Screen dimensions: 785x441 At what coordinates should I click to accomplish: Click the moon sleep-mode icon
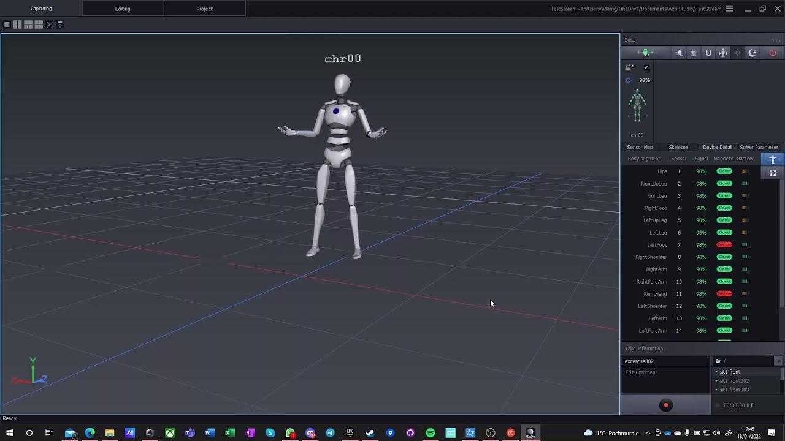[752, 53]
